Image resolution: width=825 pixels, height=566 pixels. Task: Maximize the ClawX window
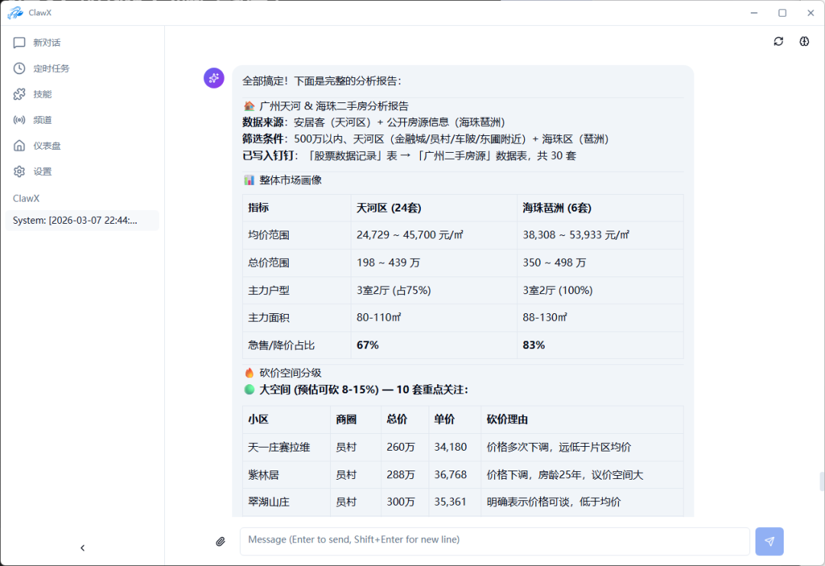(x=781, y=12)
